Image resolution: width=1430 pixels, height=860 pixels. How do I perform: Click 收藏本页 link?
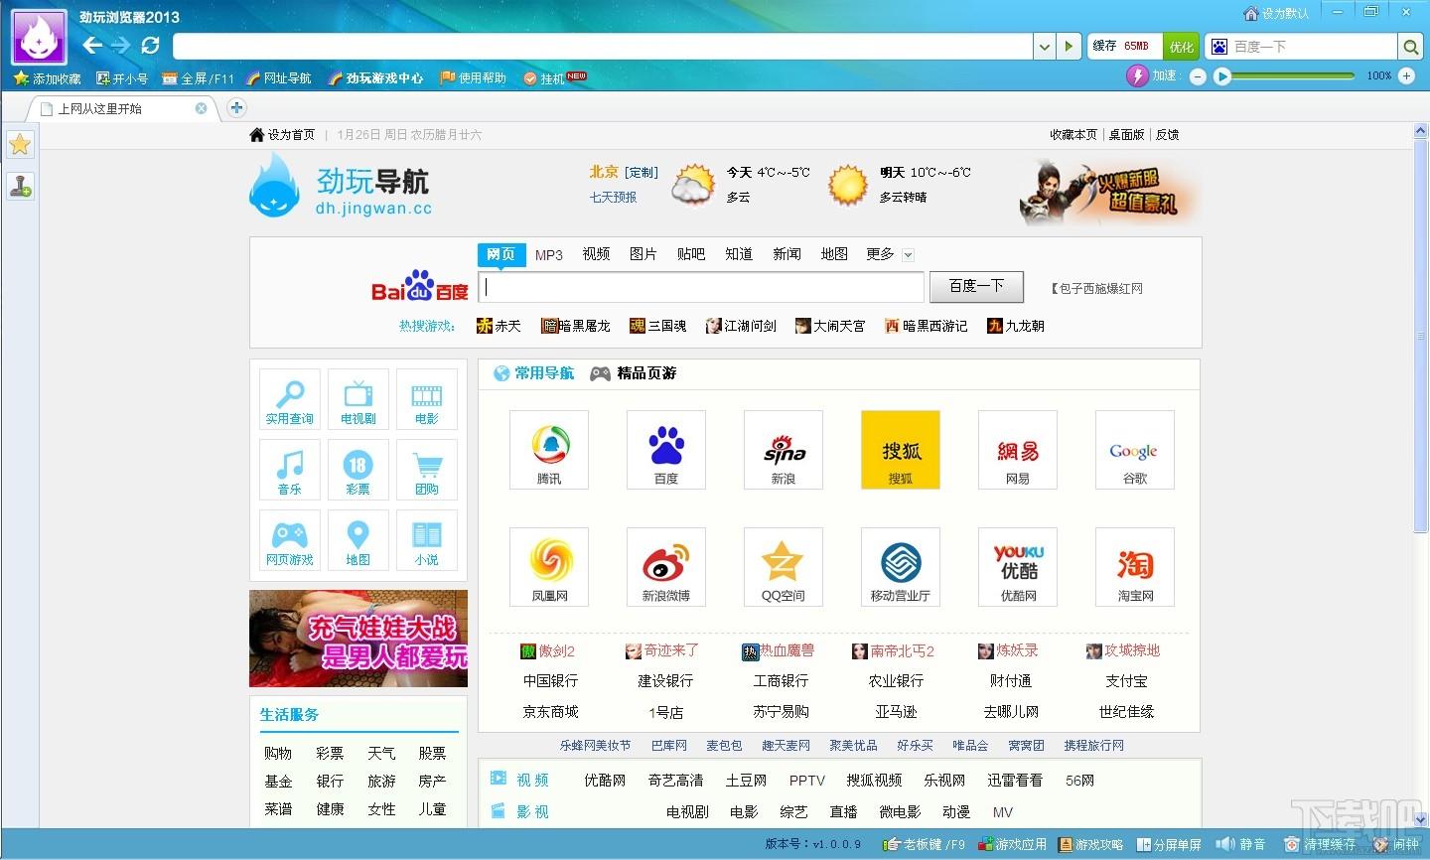click(1073, 134)
